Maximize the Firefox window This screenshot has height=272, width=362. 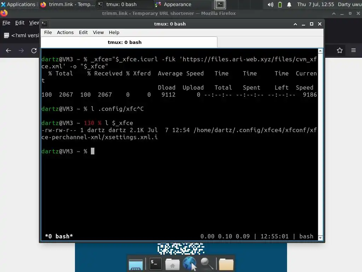(x=350, y=13)
